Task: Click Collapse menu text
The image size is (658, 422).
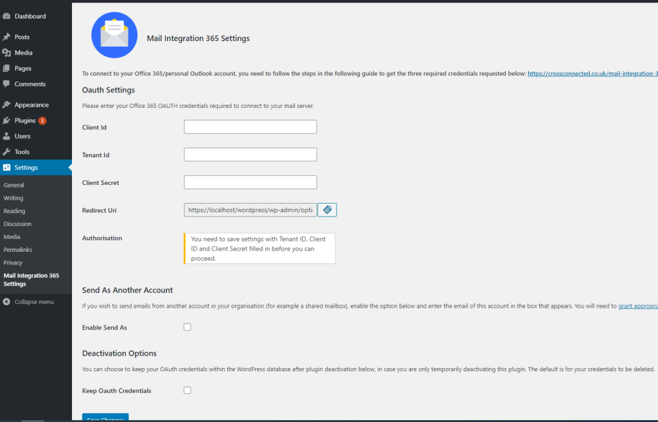Action: pos(34,302)
